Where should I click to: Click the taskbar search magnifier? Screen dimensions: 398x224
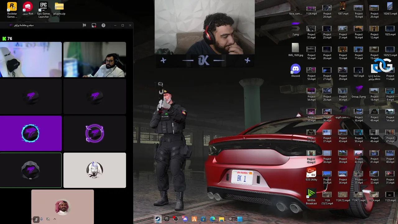point(231,219)
